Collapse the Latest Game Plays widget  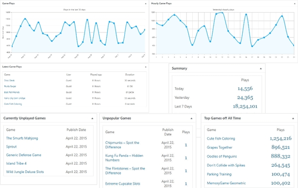(146, 67)
